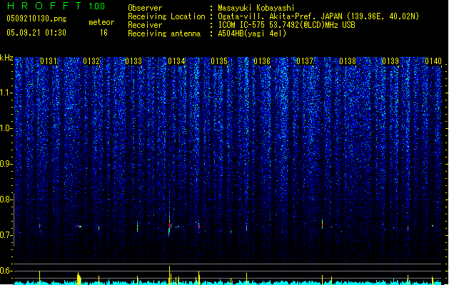The height and width of the screenshot is (285, 449).
Task: Click the HROFFT 1.0.0 title text
Action: (56, 6)
